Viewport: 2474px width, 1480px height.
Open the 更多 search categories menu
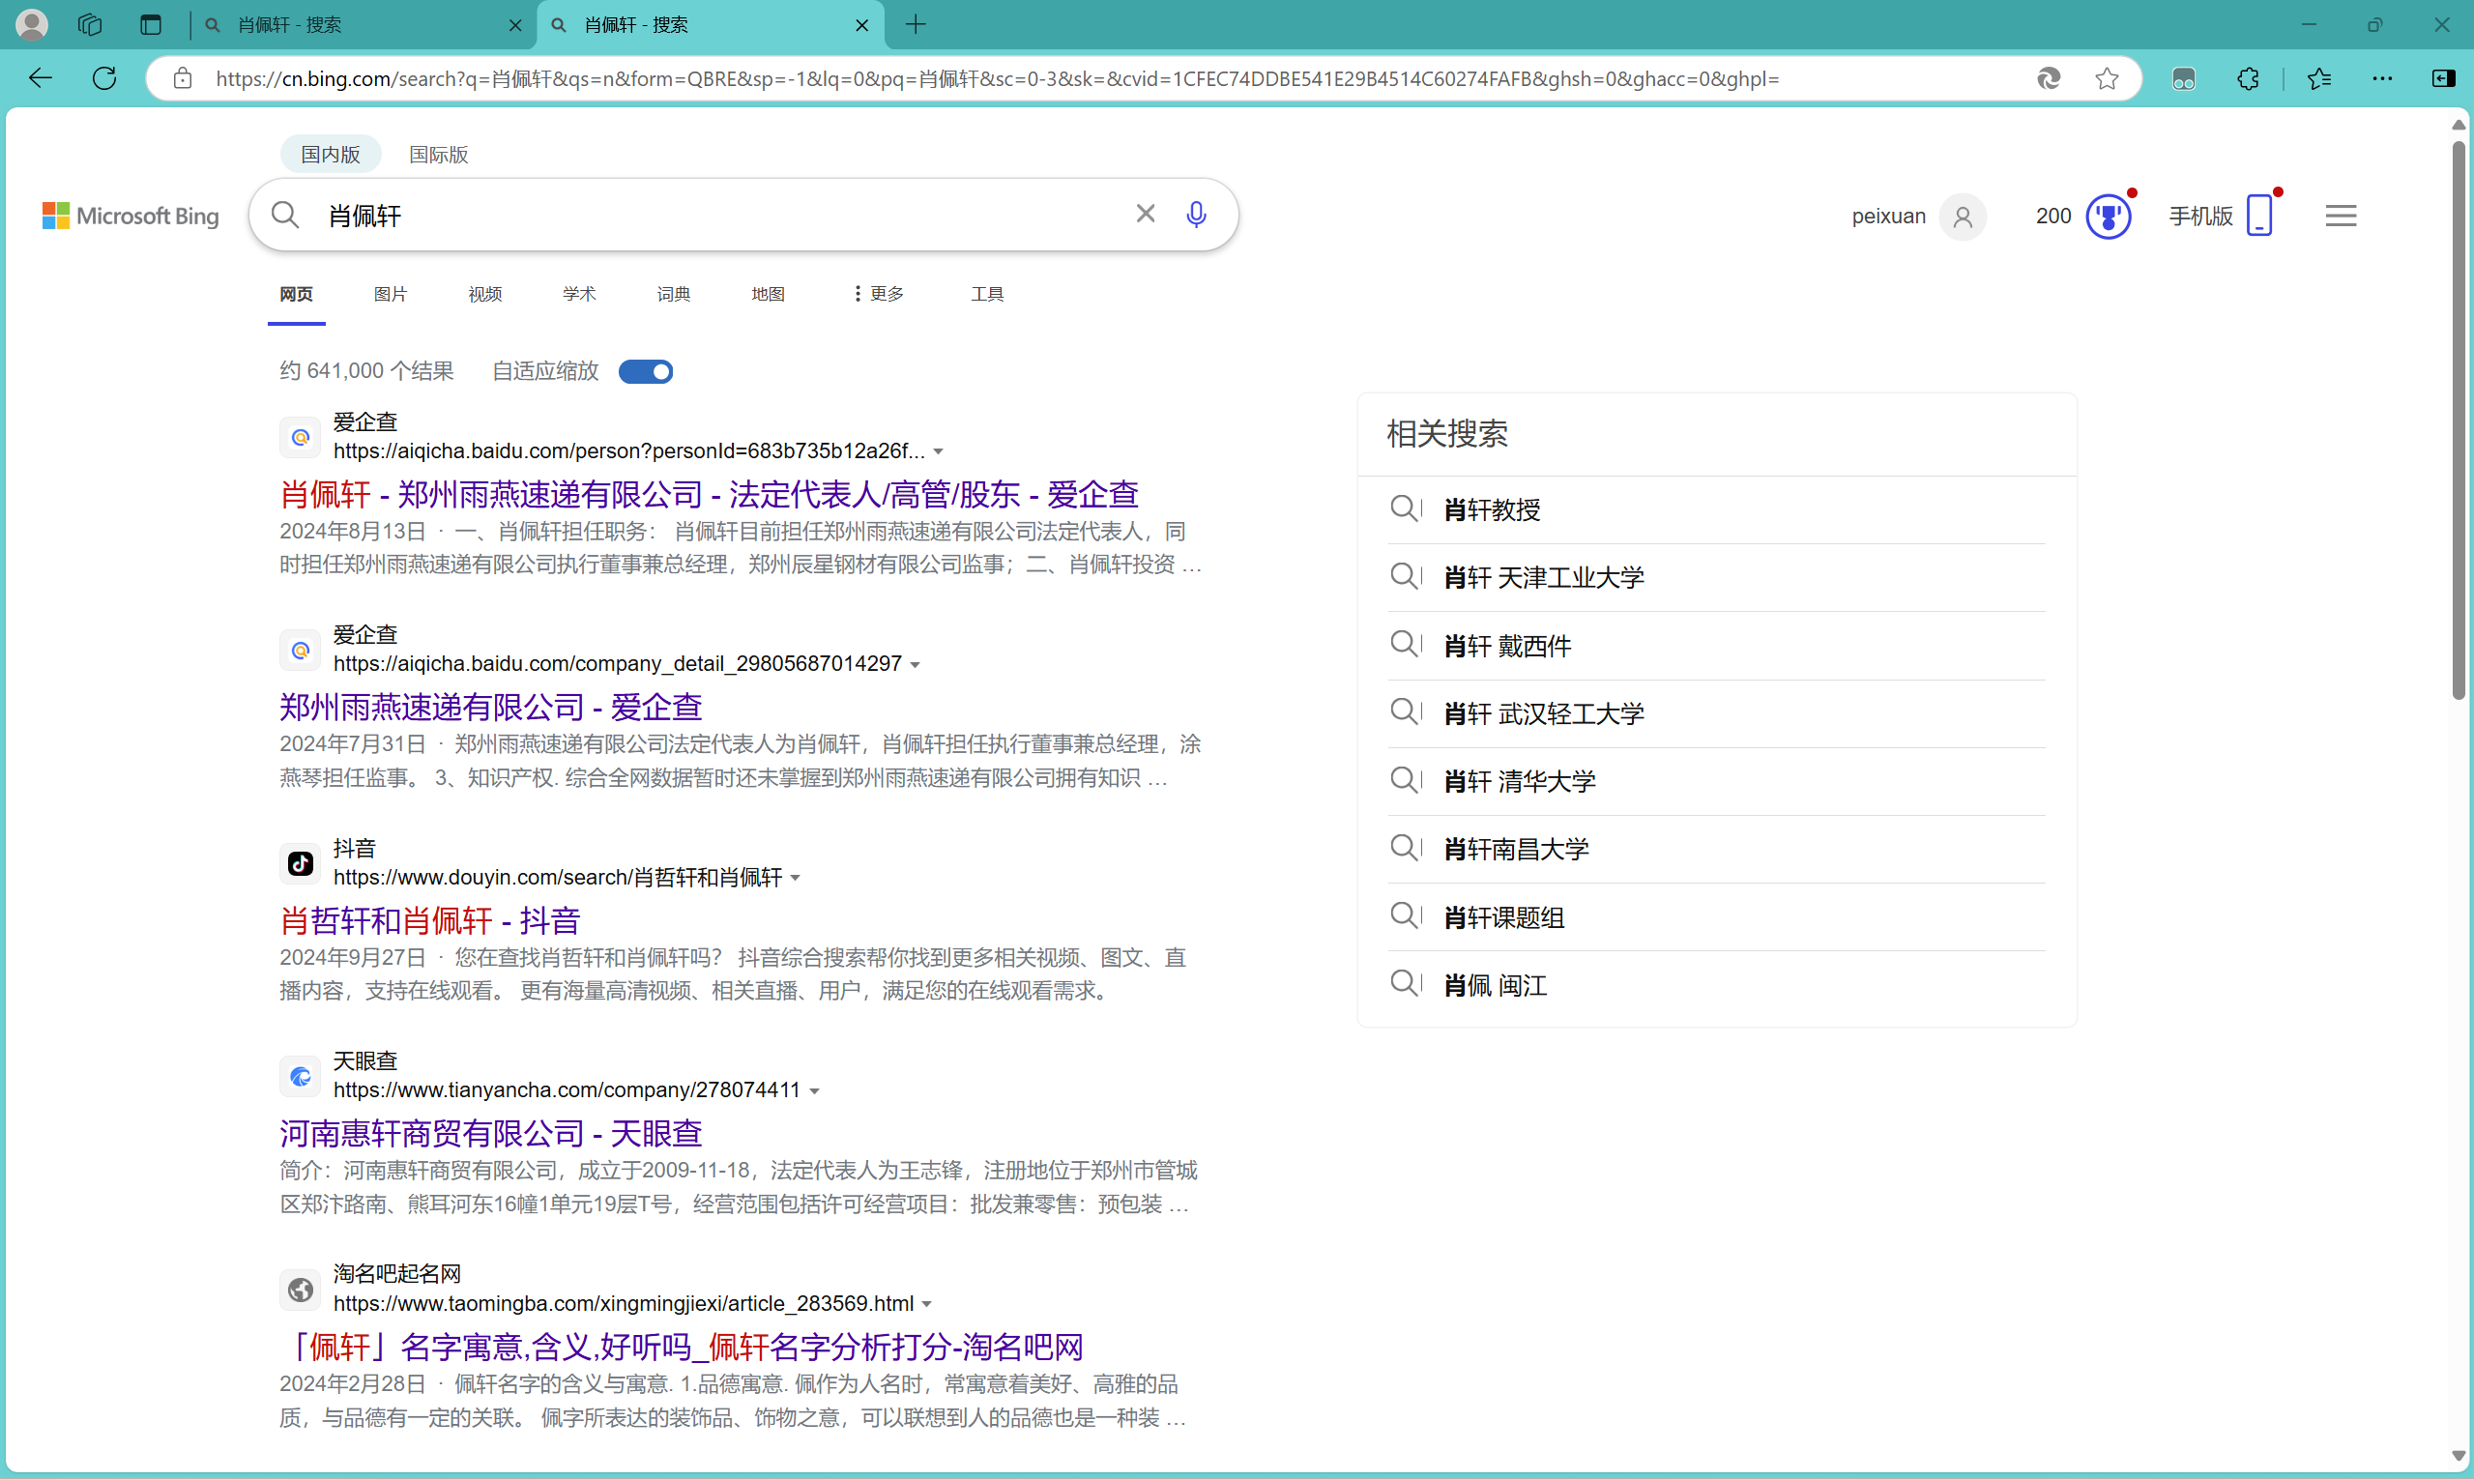pos(879,293)
